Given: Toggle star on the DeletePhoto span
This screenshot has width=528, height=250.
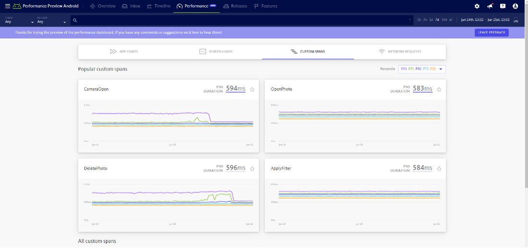Looking at the screenshot, I should pyautogui.click(x=252, y=169).
